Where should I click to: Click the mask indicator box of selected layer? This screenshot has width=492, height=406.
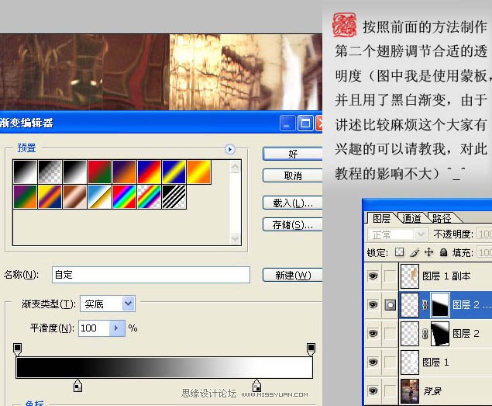pos(390,305)
